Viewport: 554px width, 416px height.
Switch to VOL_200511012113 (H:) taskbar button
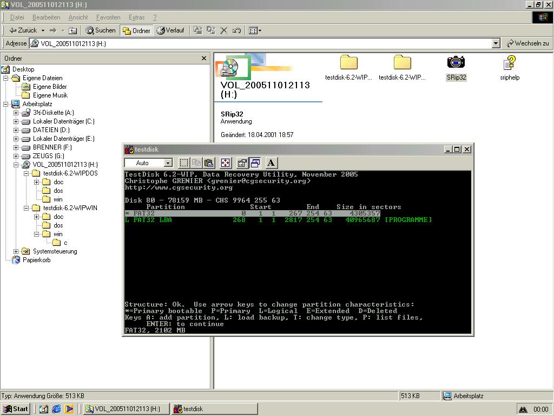click(127, 409)
